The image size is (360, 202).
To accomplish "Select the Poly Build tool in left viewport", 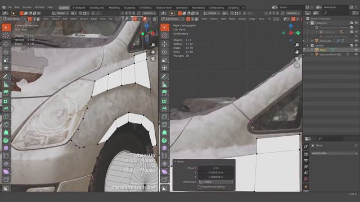I will coord(6,132).
